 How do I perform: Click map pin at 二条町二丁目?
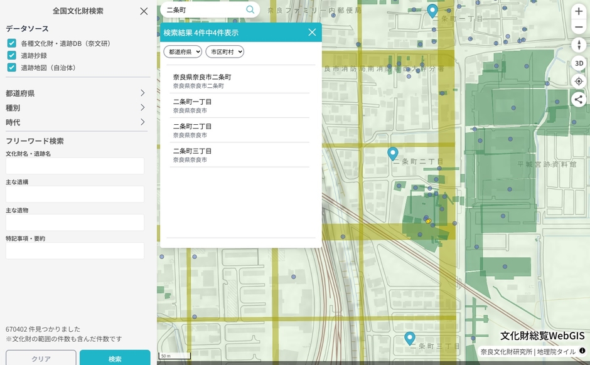[x=393, y=153]
